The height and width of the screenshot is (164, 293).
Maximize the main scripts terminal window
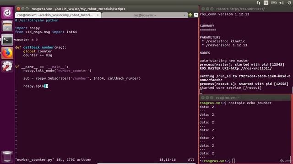pos(27,9)
